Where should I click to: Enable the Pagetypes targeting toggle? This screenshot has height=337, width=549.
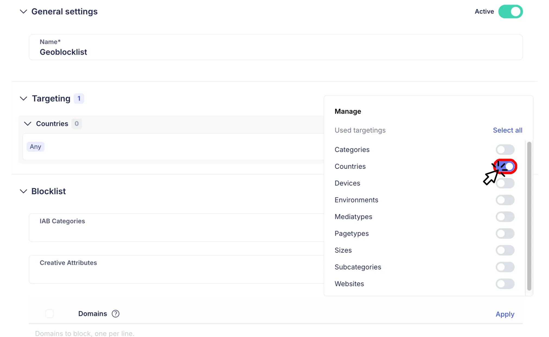[505, 234]
